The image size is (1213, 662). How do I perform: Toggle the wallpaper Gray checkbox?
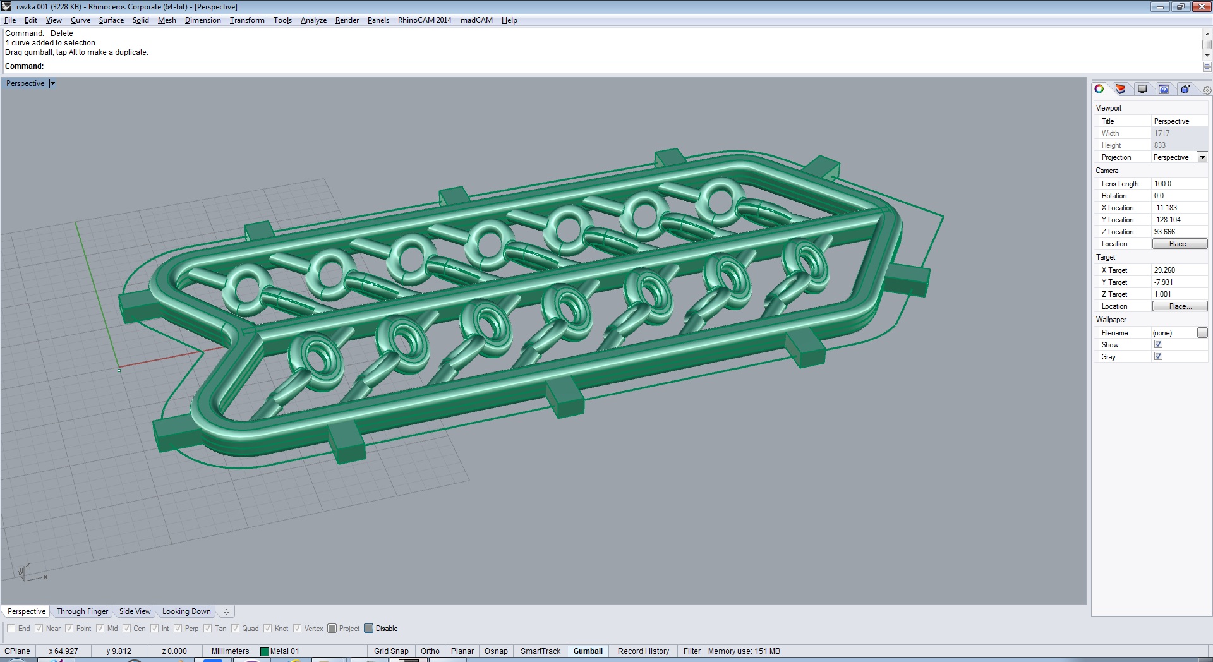(1158, 356)
